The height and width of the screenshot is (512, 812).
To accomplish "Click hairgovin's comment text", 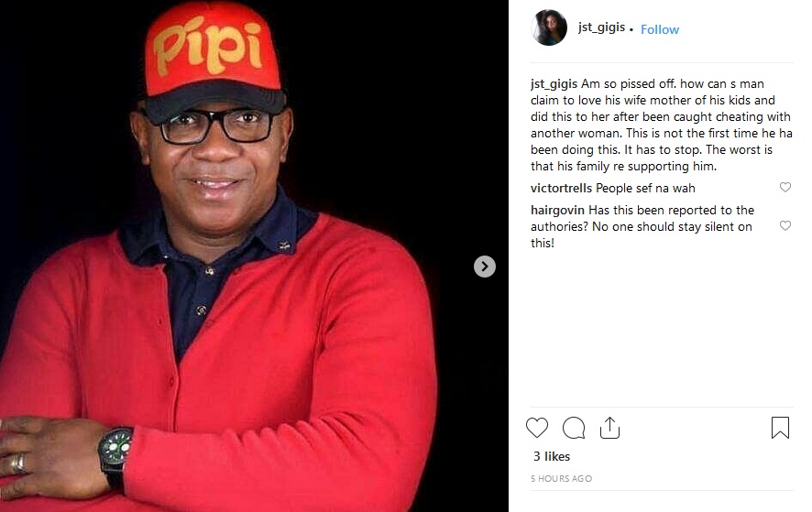I will [642, 226].
